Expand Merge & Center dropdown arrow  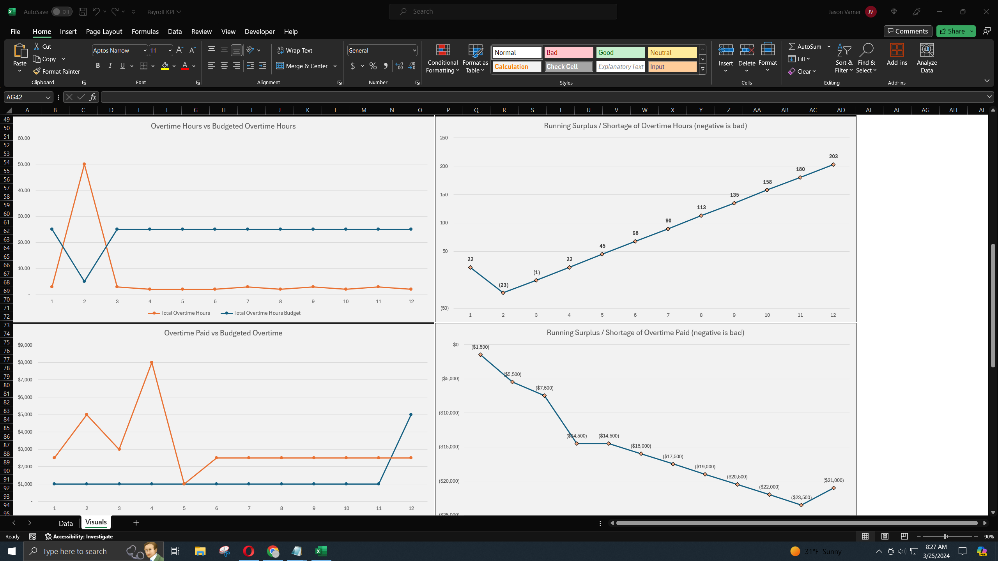point(335,66)
